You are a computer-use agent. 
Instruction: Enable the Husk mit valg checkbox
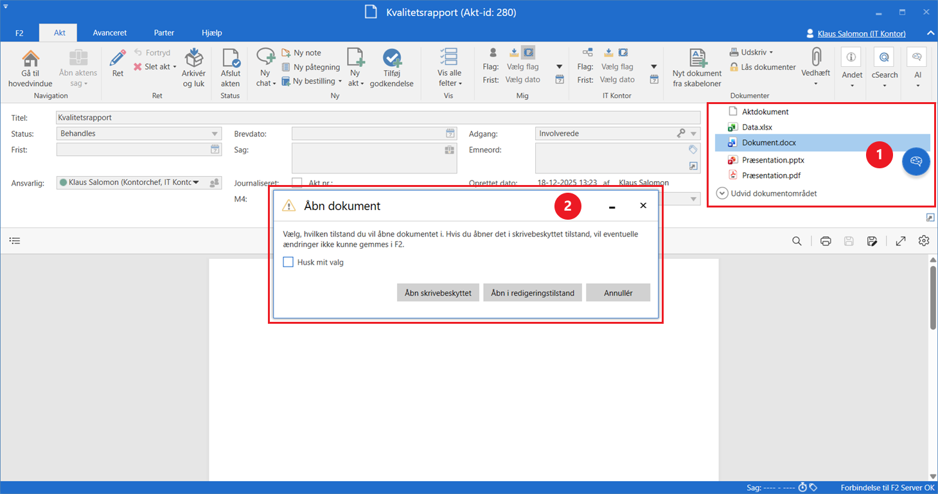[288, 262]
